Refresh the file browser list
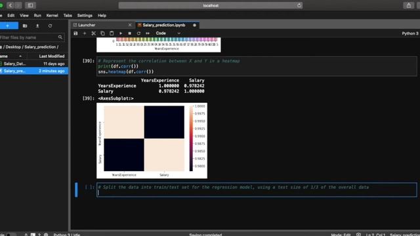The height and width of the screenshot is (236, 420). click(50, 26)
